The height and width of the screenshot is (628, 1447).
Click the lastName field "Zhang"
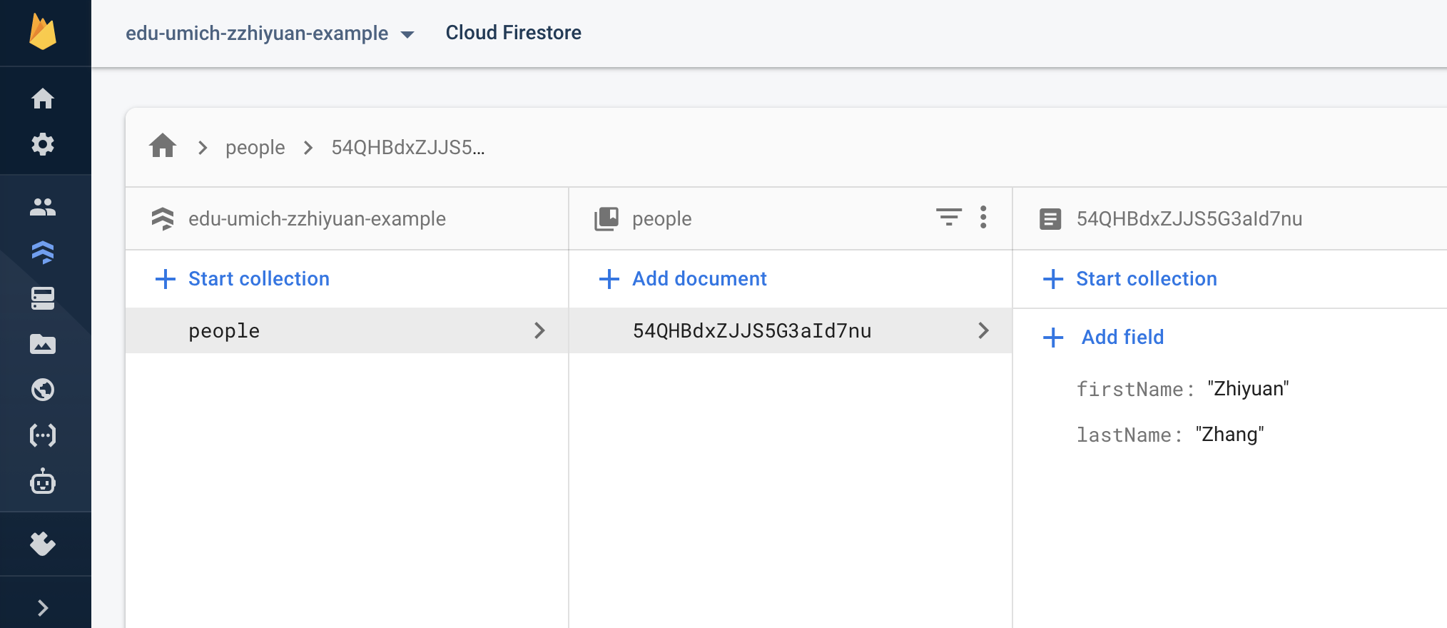(x=1170, y=435)
